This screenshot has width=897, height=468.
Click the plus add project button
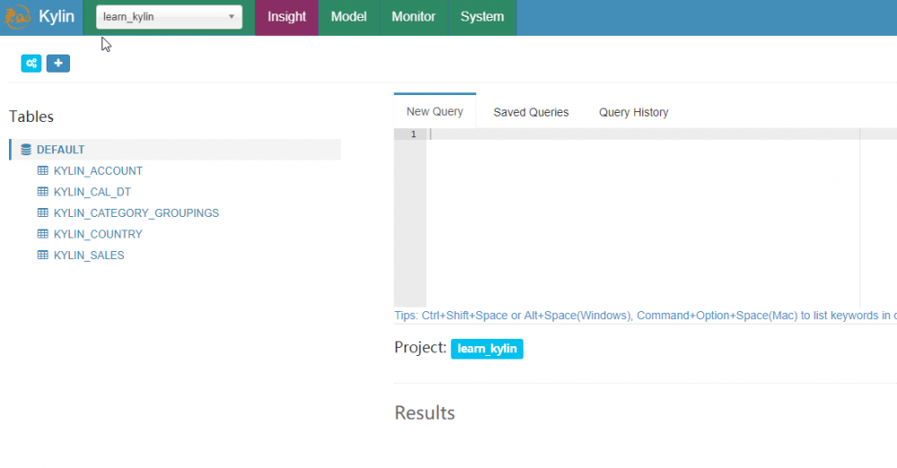click(x=57, y=63)
